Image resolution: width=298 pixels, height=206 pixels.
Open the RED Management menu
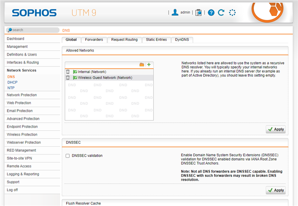point(32,150)
